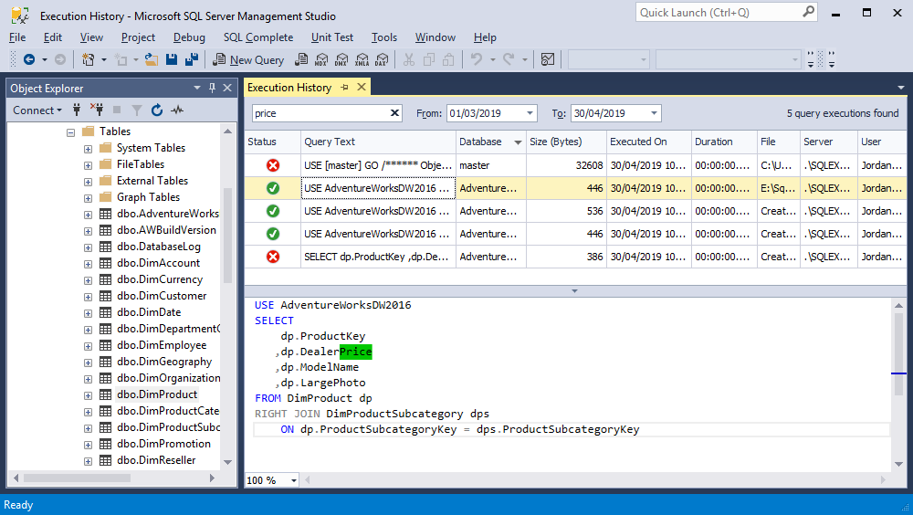Select the Graph Tables folder

click(148, 197)
